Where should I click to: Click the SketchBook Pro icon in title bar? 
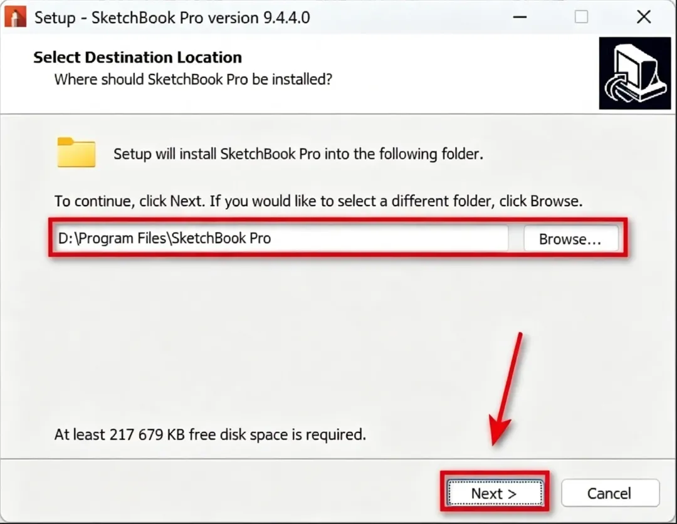(x=16, y=18)
